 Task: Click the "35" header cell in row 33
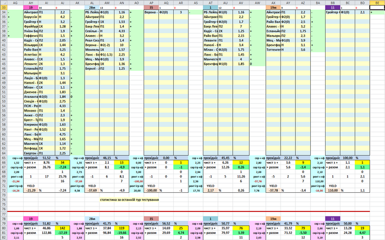(151, 8)
